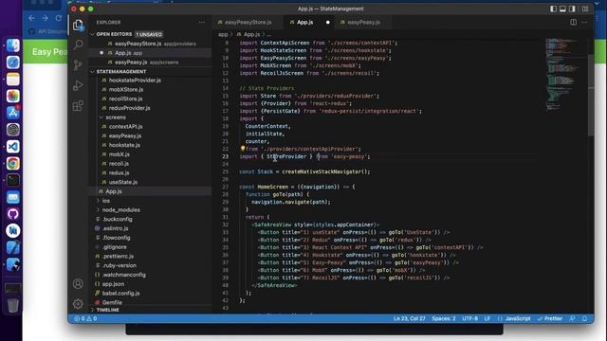Click the feedback icon in status bar
The width and height of the screenshot is (607, 341).
(572, 318)
